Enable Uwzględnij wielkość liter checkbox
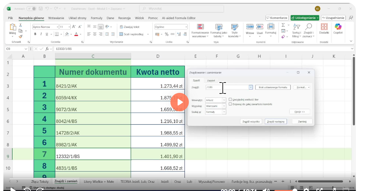Viewport: 366px width, 191px height. tap(230, 99)
